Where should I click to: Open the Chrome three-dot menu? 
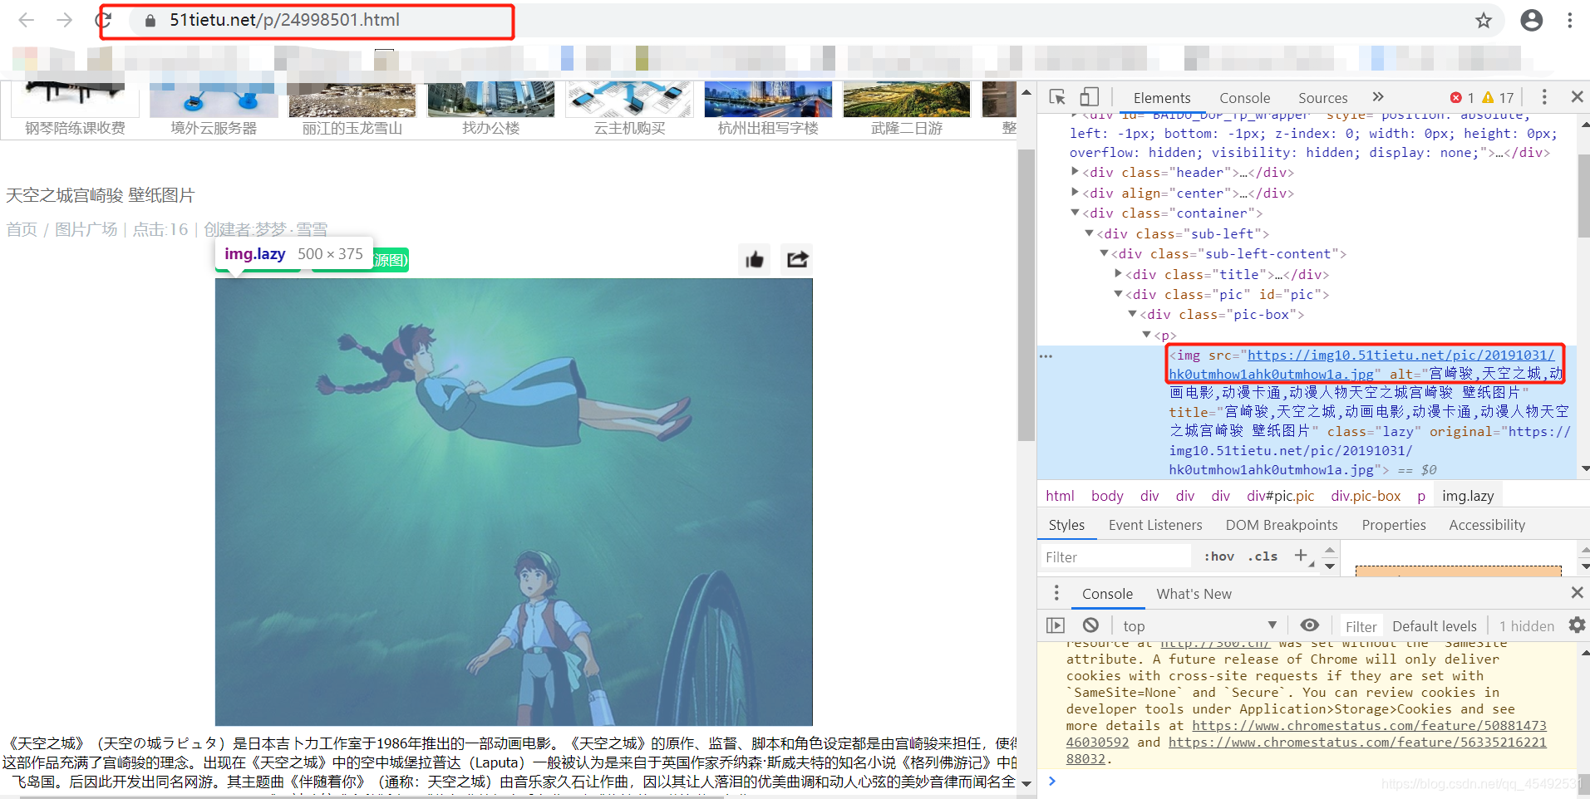click(1569, 21)
